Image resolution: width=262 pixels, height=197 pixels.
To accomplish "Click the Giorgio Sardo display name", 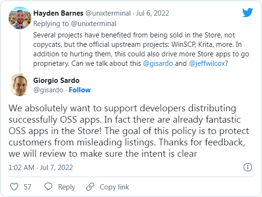I will click(56, 81).
